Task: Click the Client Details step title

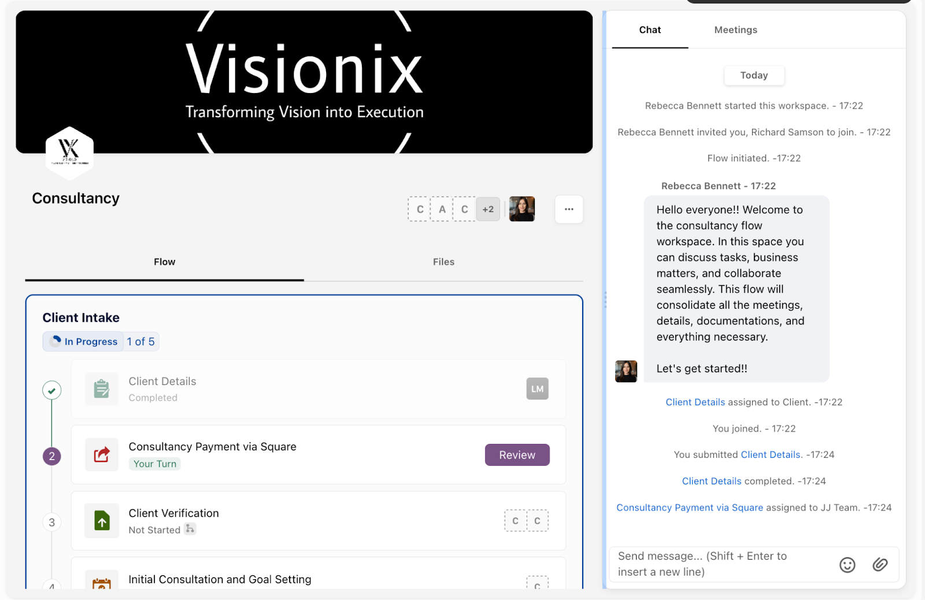Action: pos(162,382)
